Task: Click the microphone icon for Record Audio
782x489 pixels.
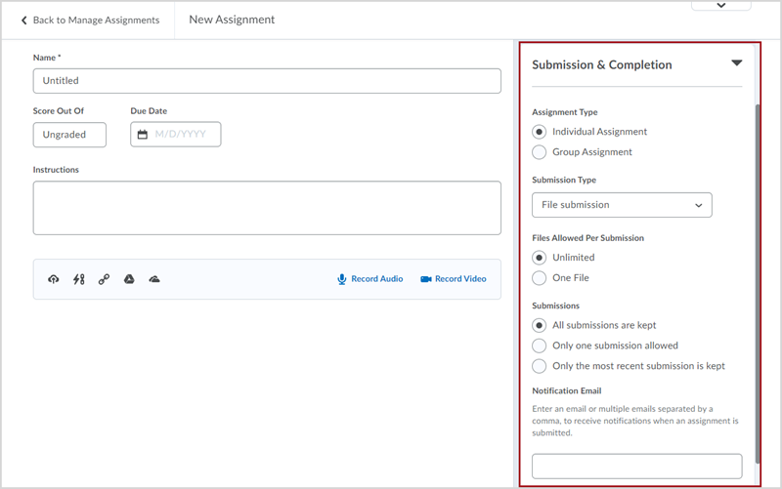Action: pyautogui.click(x=341, y=279)
